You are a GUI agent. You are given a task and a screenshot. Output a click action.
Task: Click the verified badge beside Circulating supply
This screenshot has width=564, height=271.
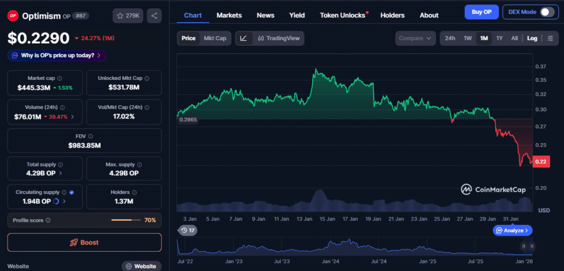[72, 192]
